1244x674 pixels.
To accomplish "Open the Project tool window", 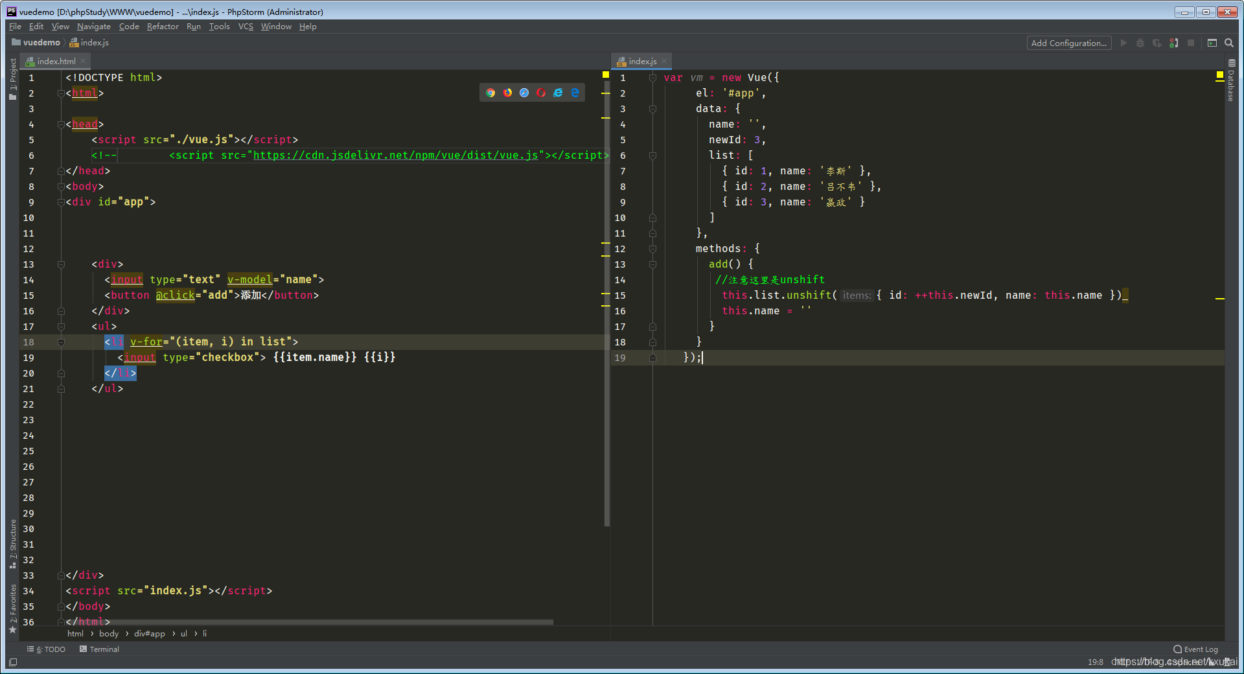I will [x=12, y=79].
